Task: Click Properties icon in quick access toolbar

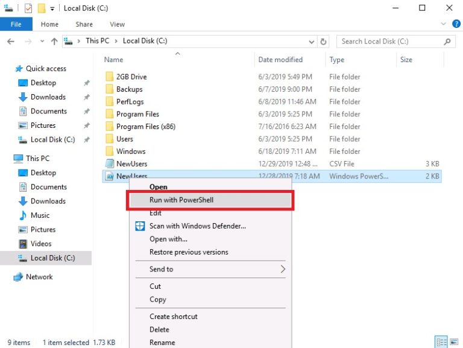Action: (28, 8)
